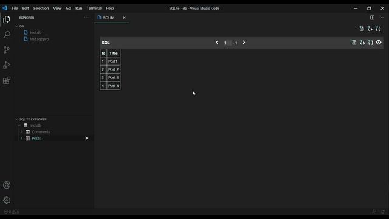Open the Edit menu

[26, 8]
